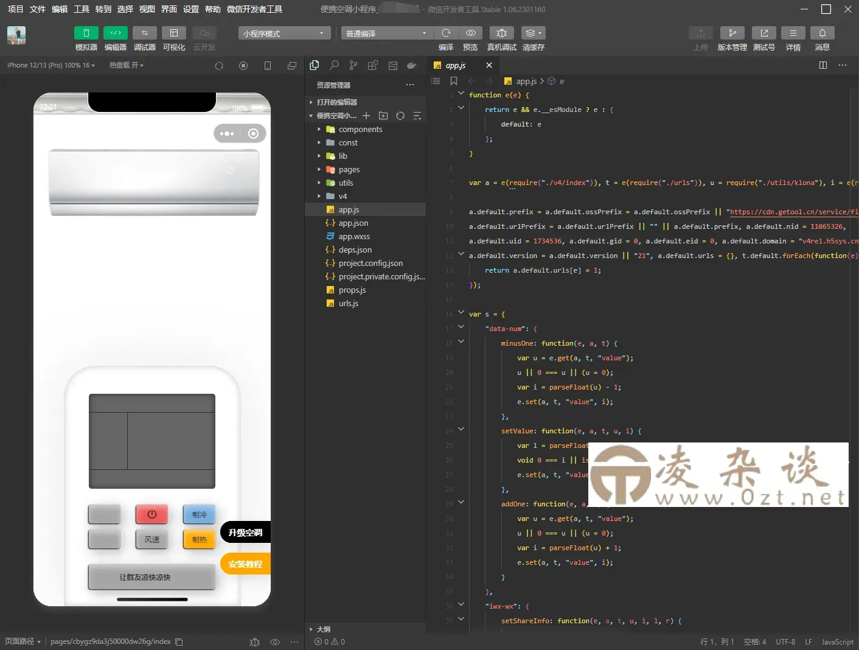Viewport: 859px width, 650px height.
Task: Open the hot reload (热重载) dropdown
Action: (127, 65)
